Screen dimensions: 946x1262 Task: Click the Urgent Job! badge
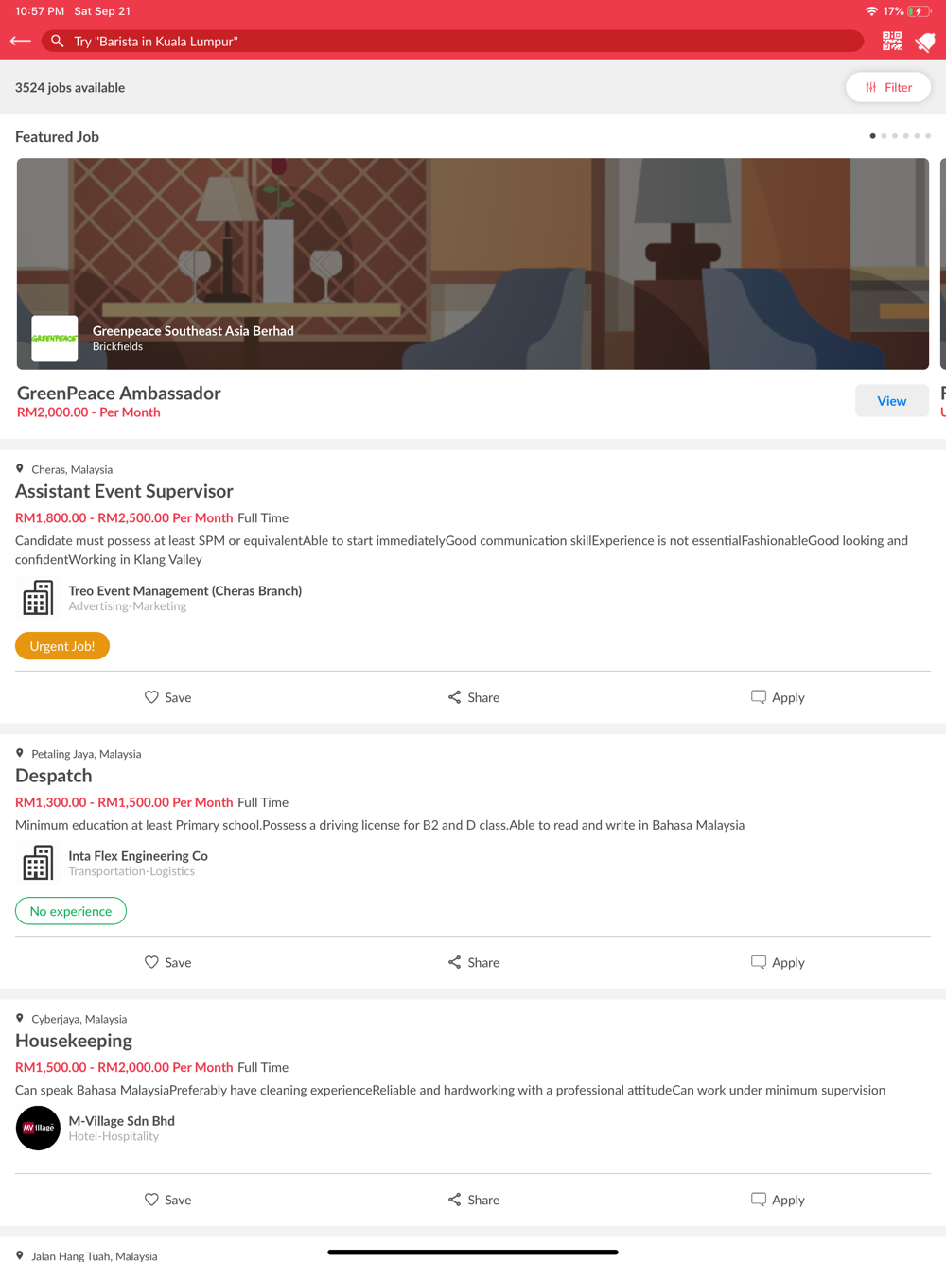pos(62,646)
